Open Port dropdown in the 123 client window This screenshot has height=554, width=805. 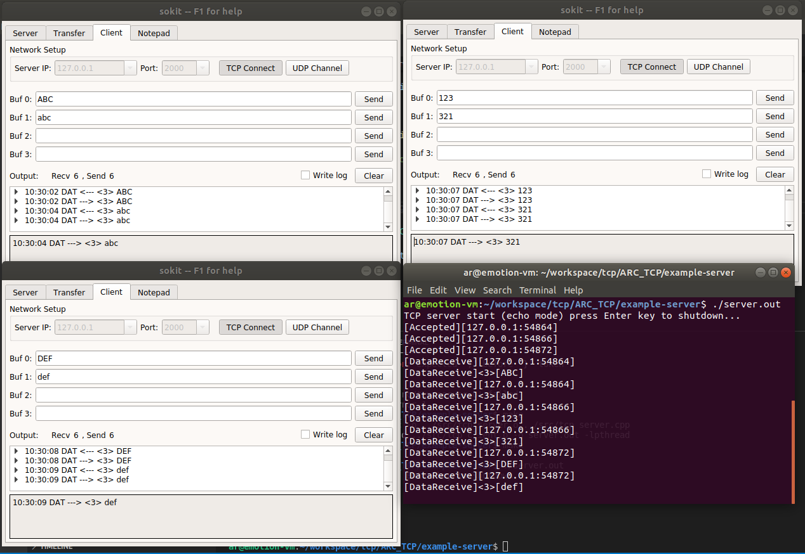(604, 67)
